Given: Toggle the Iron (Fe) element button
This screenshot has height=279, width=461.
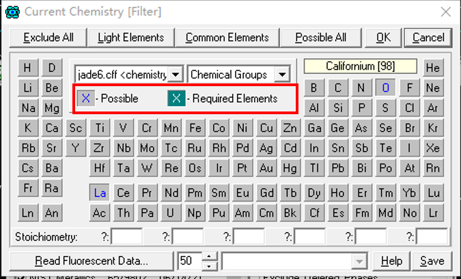Looking at the screenshot, I should [x=195, y=128].
